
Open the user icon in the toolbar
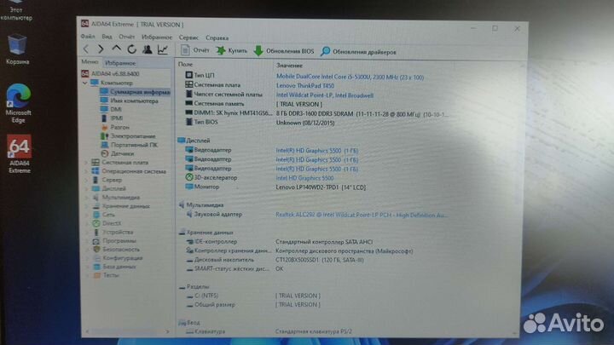coord(148,49)
